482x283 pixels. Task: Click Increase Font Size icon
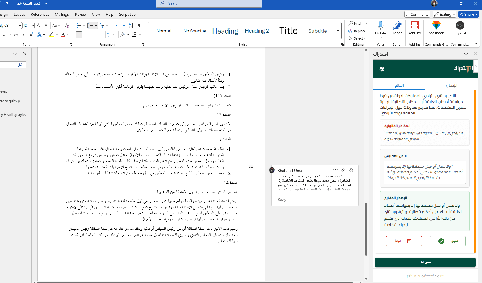(39, 26)
